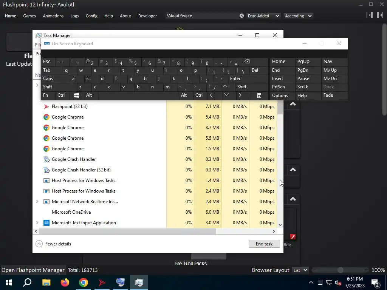This screenshot has width=387, height=290.
Task: Open Firefox from taskbar
Action: (65, 282)
